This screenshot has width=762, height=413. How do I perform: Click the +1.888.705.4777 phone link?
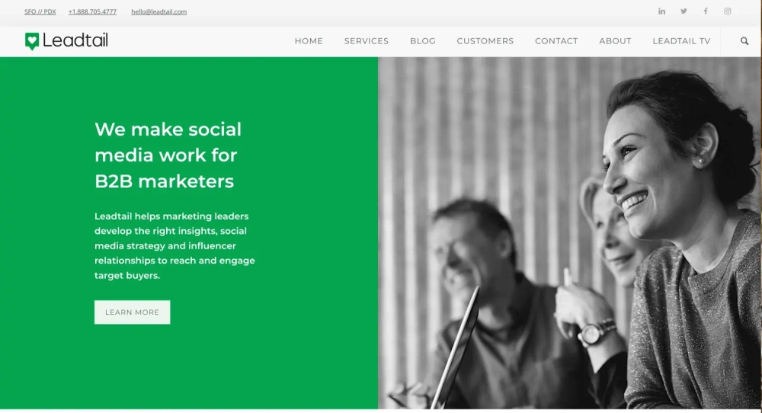tap(92, 11)
